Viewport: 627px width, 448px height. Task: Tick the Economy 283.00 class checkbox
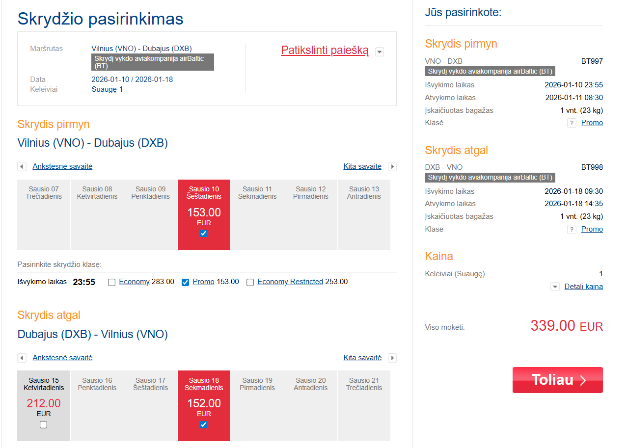(x=112, y=282)
